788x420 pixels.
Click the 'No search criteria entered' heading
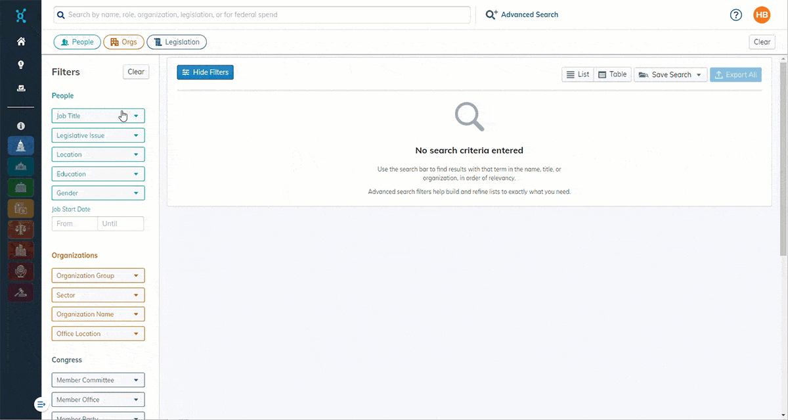[x=470, y=151]
